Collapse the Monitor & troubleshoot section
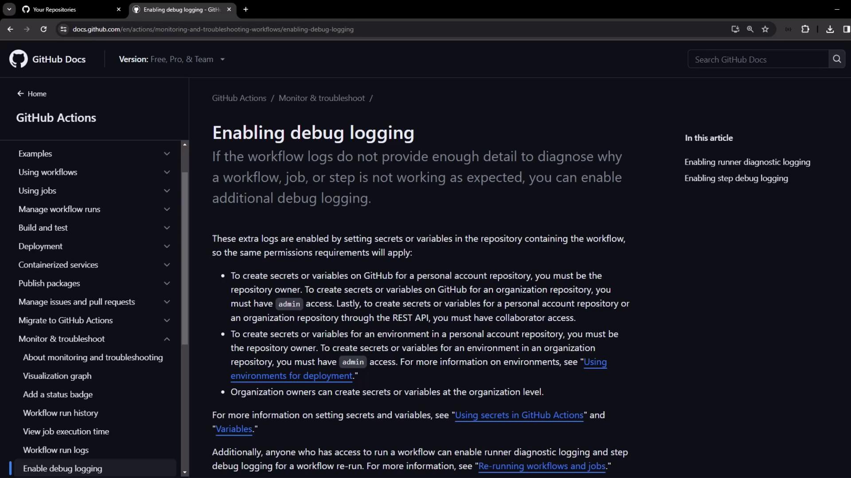851x478 pixels. click(167, 339)
